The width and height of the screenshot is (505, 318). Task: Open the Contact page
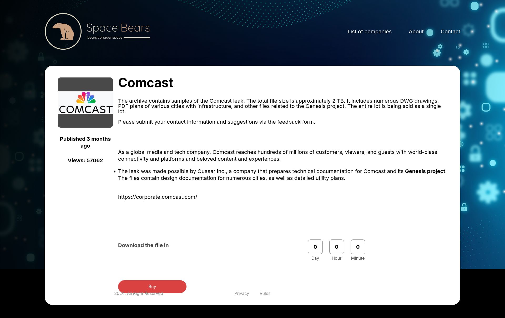click(450, 32)
